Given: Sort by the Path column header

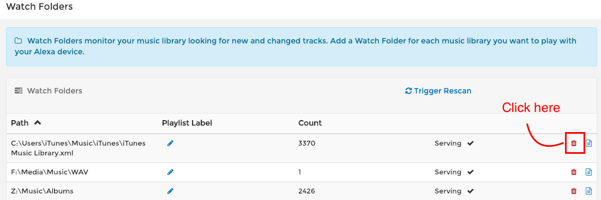Looking at the screenshot, I should (20, 123).
